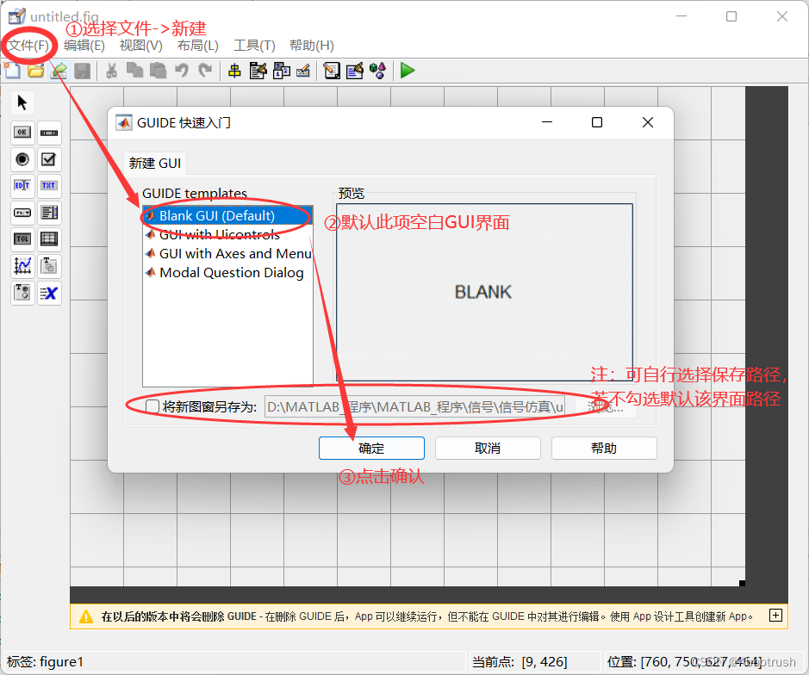Select the Pop-up Menu component
This screenshot has width=809, height=675.
click(x=22, y=213)
